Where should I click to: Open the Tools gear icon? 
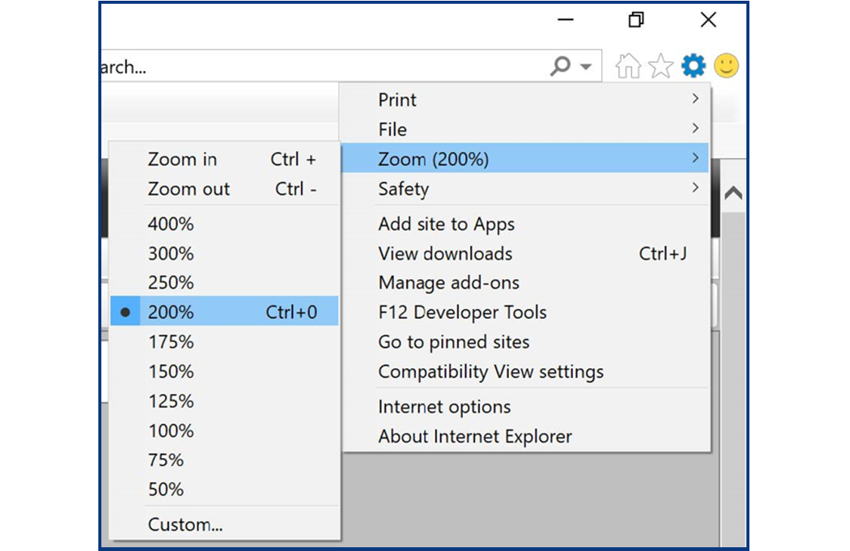693,66
